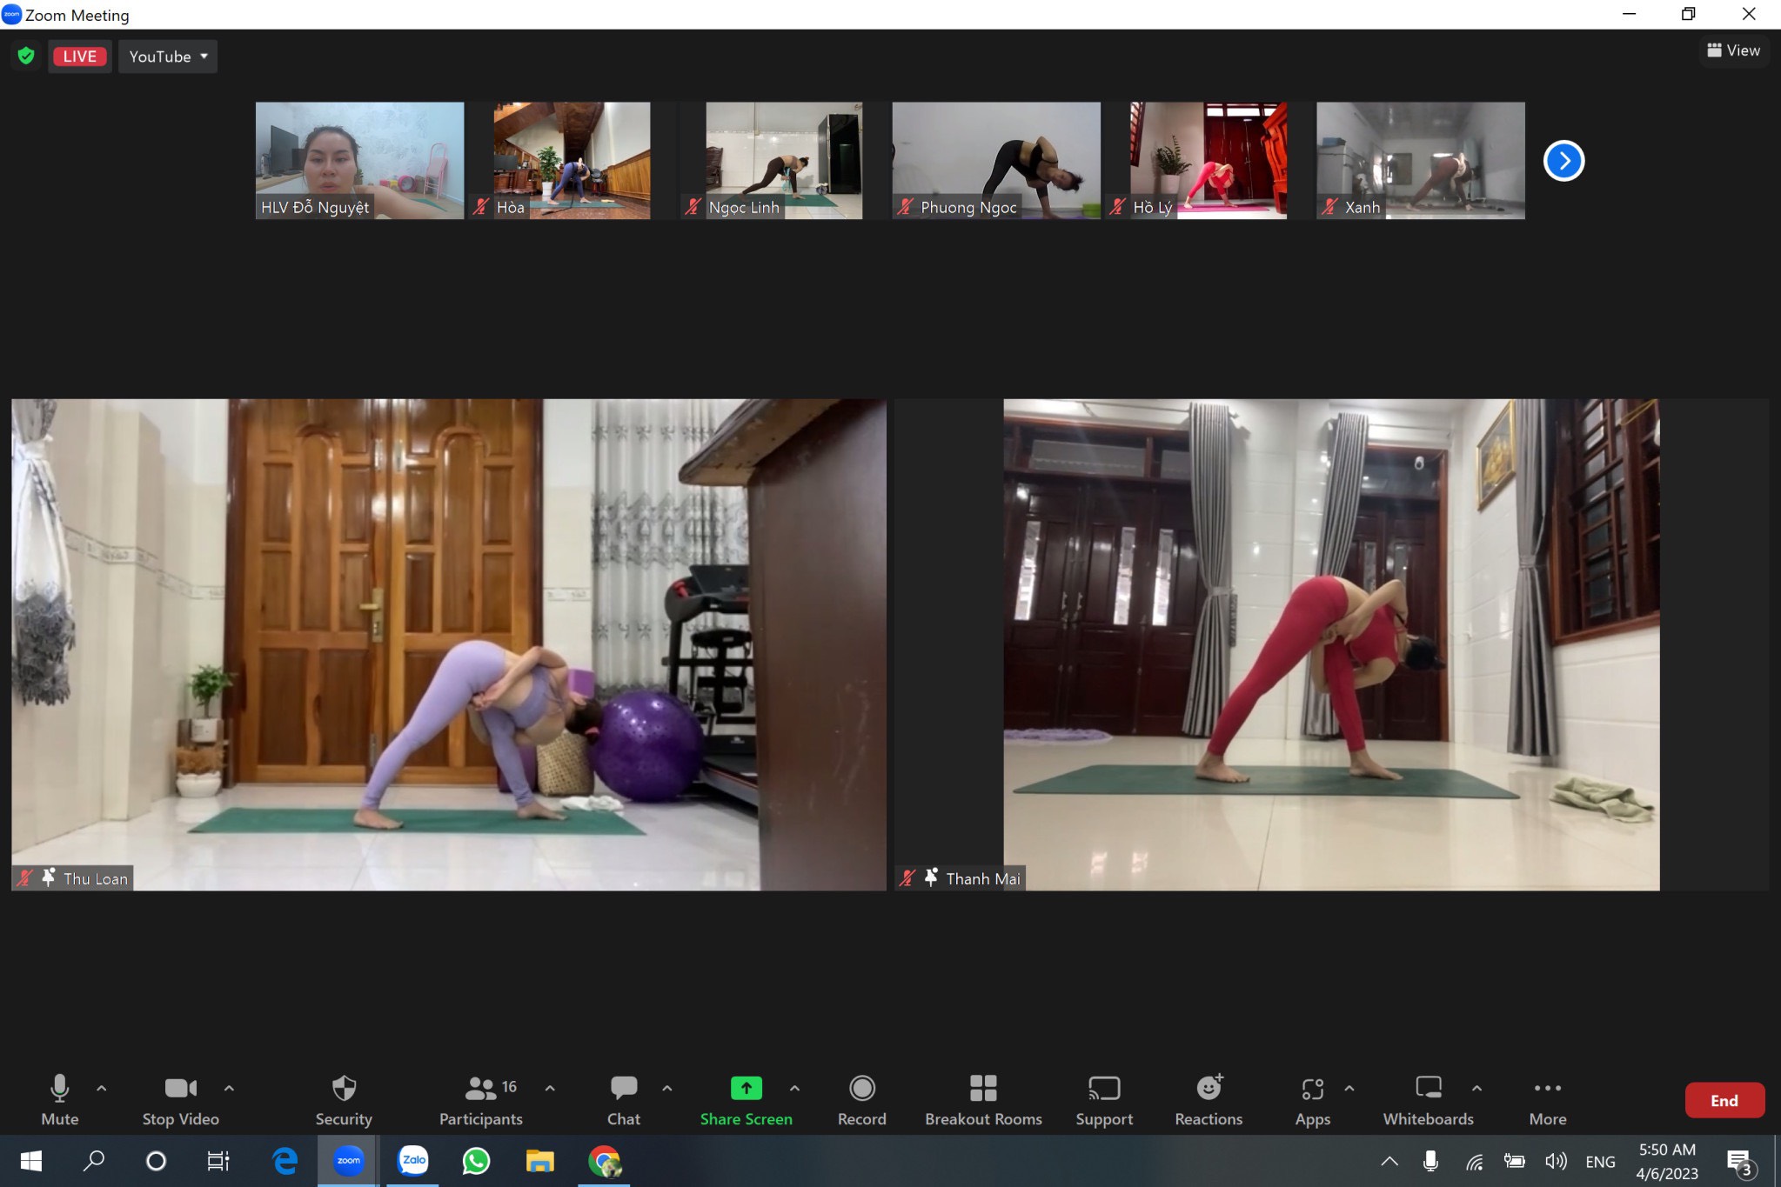Click Hồ Lý's muted microphone icon
Image resolution: width=1781 pixels, height=1187 pixels.
[x=1117, y=207]
